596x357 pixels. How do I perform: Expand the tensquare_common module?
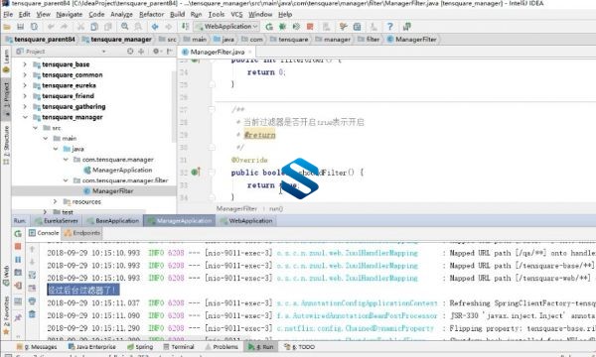tap(25, 75)
